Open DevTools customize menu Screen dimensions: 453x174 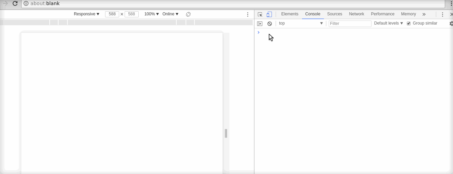pyautogui.click(x=442, y=14)
